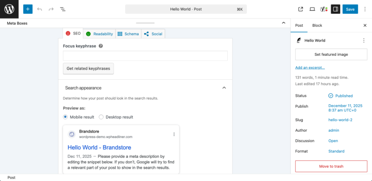Click the 131 words read time text
The height and width of the screenshot is (181, 372).
click(x=322, y=78)
